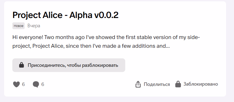Screen dimensions: 234x102
Task: Click the share arrow icon
Action: (x=138, y=84)
